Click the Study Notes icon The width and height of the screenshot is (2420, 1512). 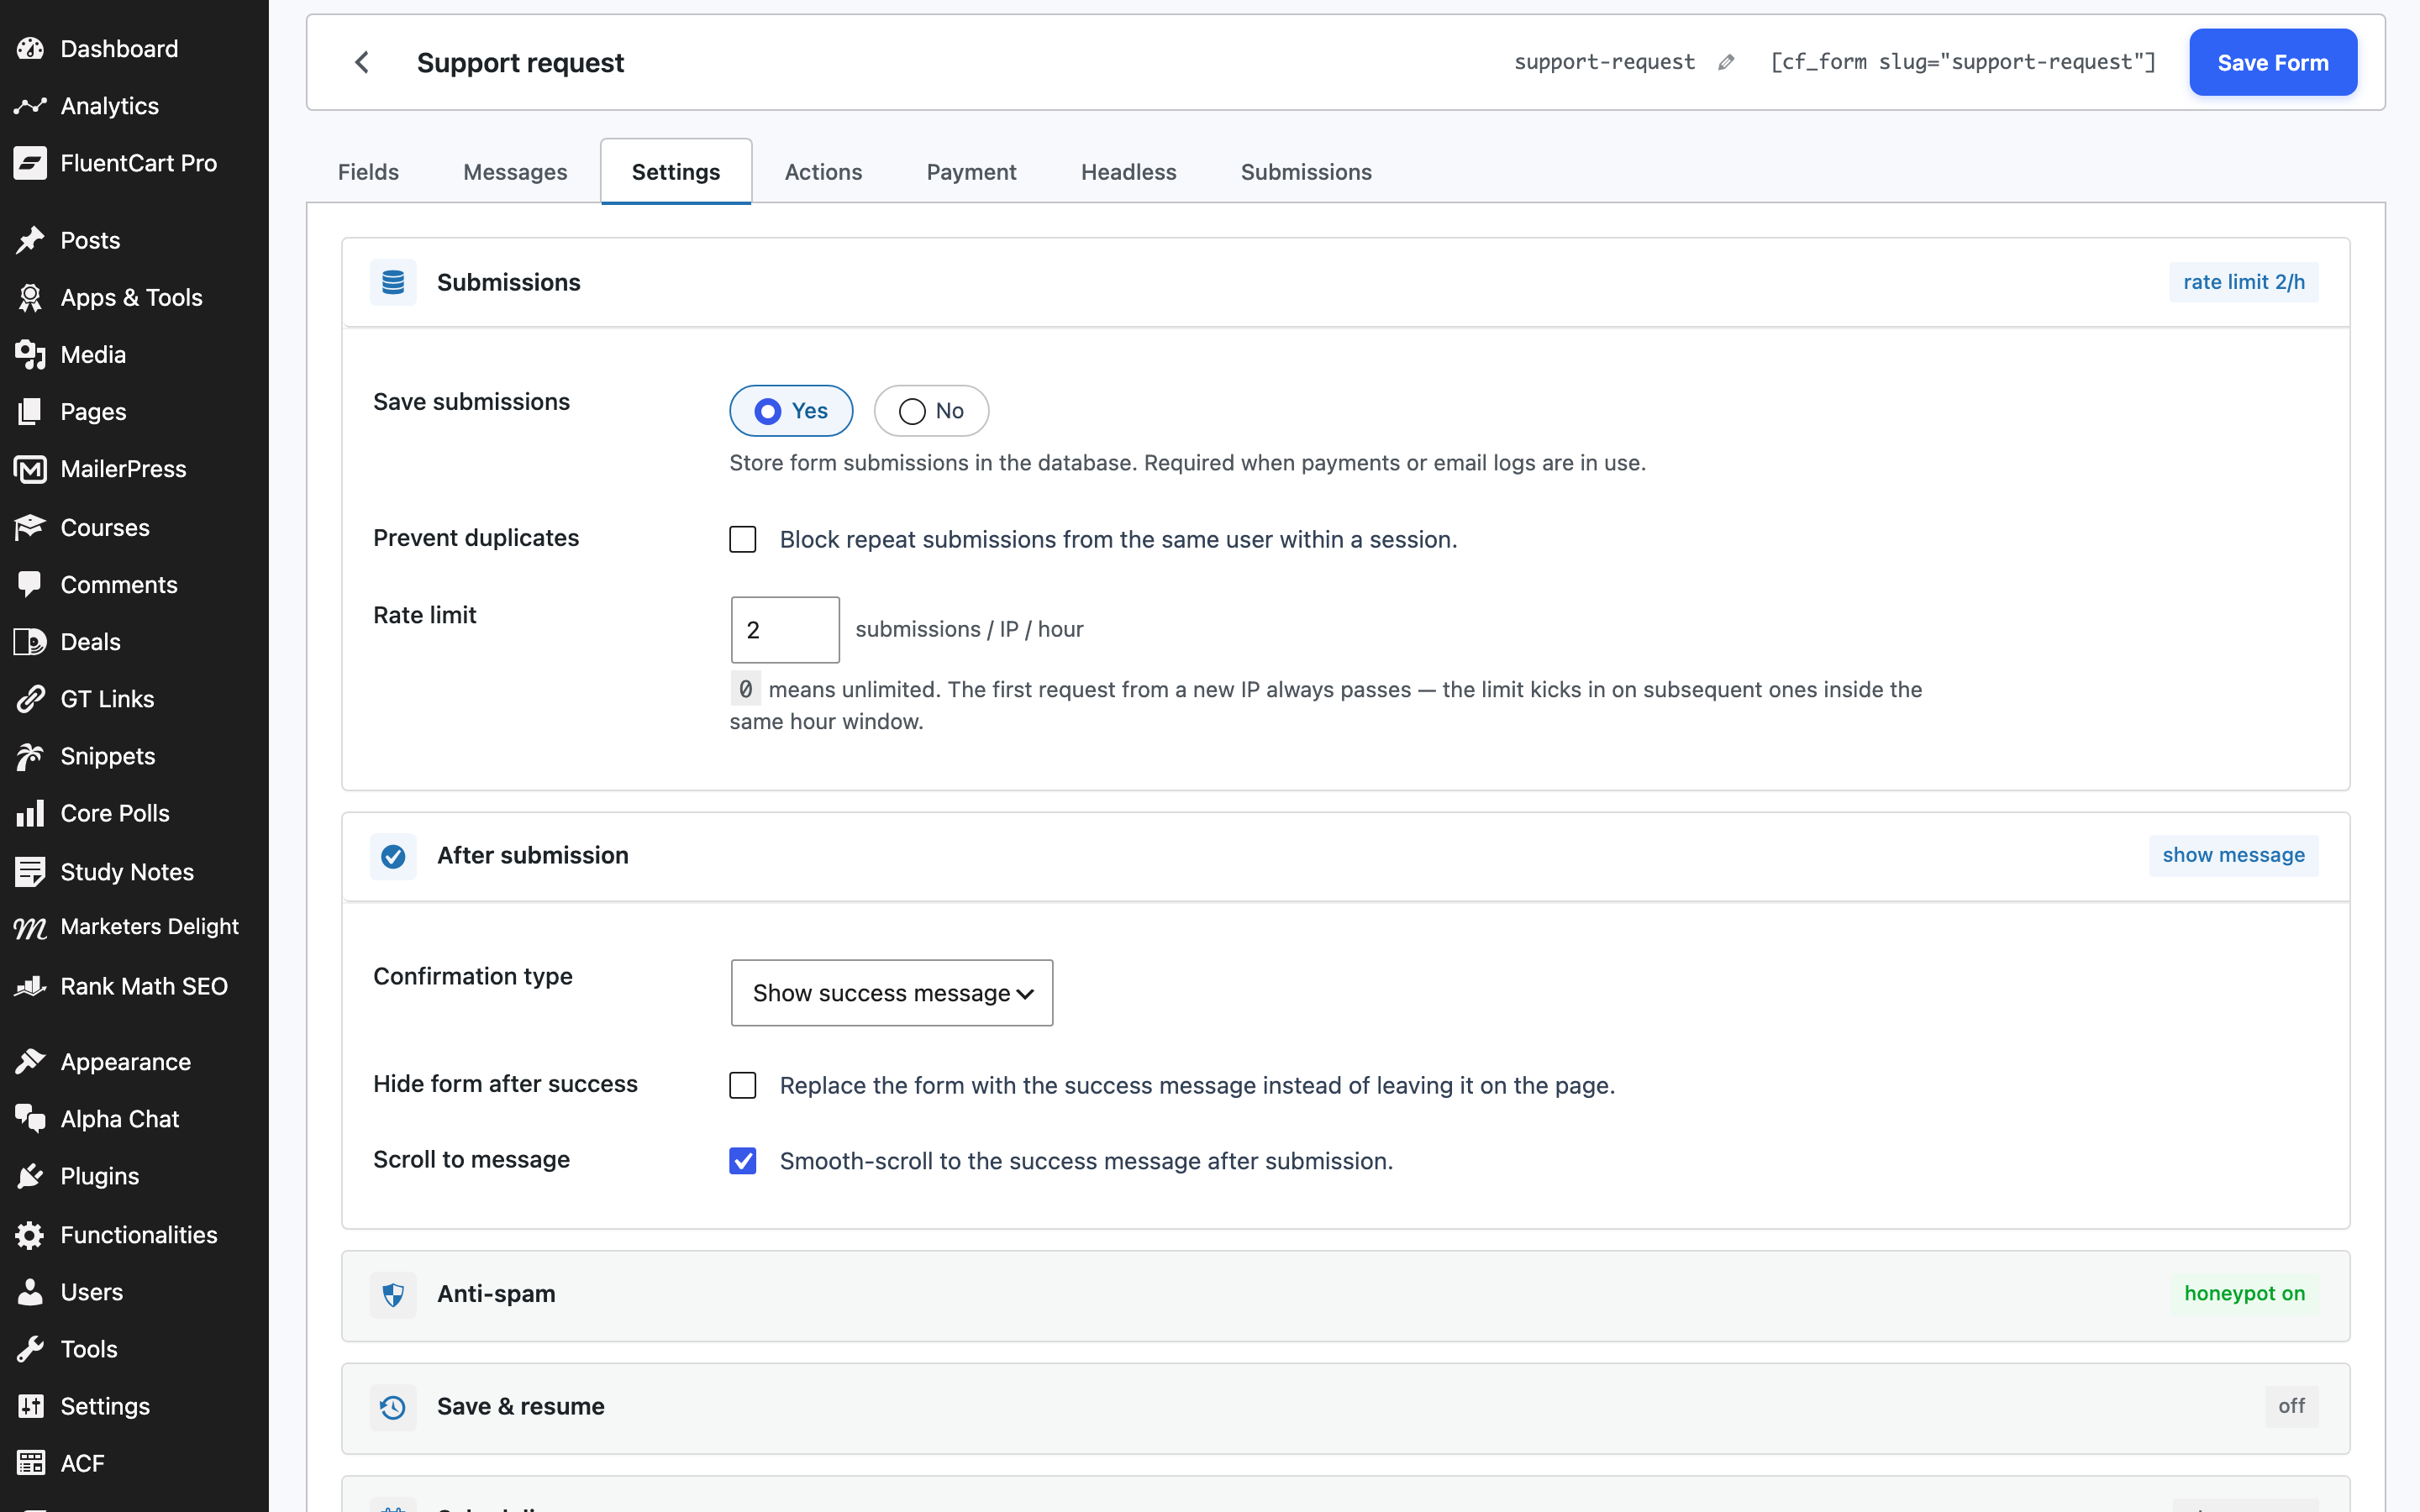pos(30,871)
